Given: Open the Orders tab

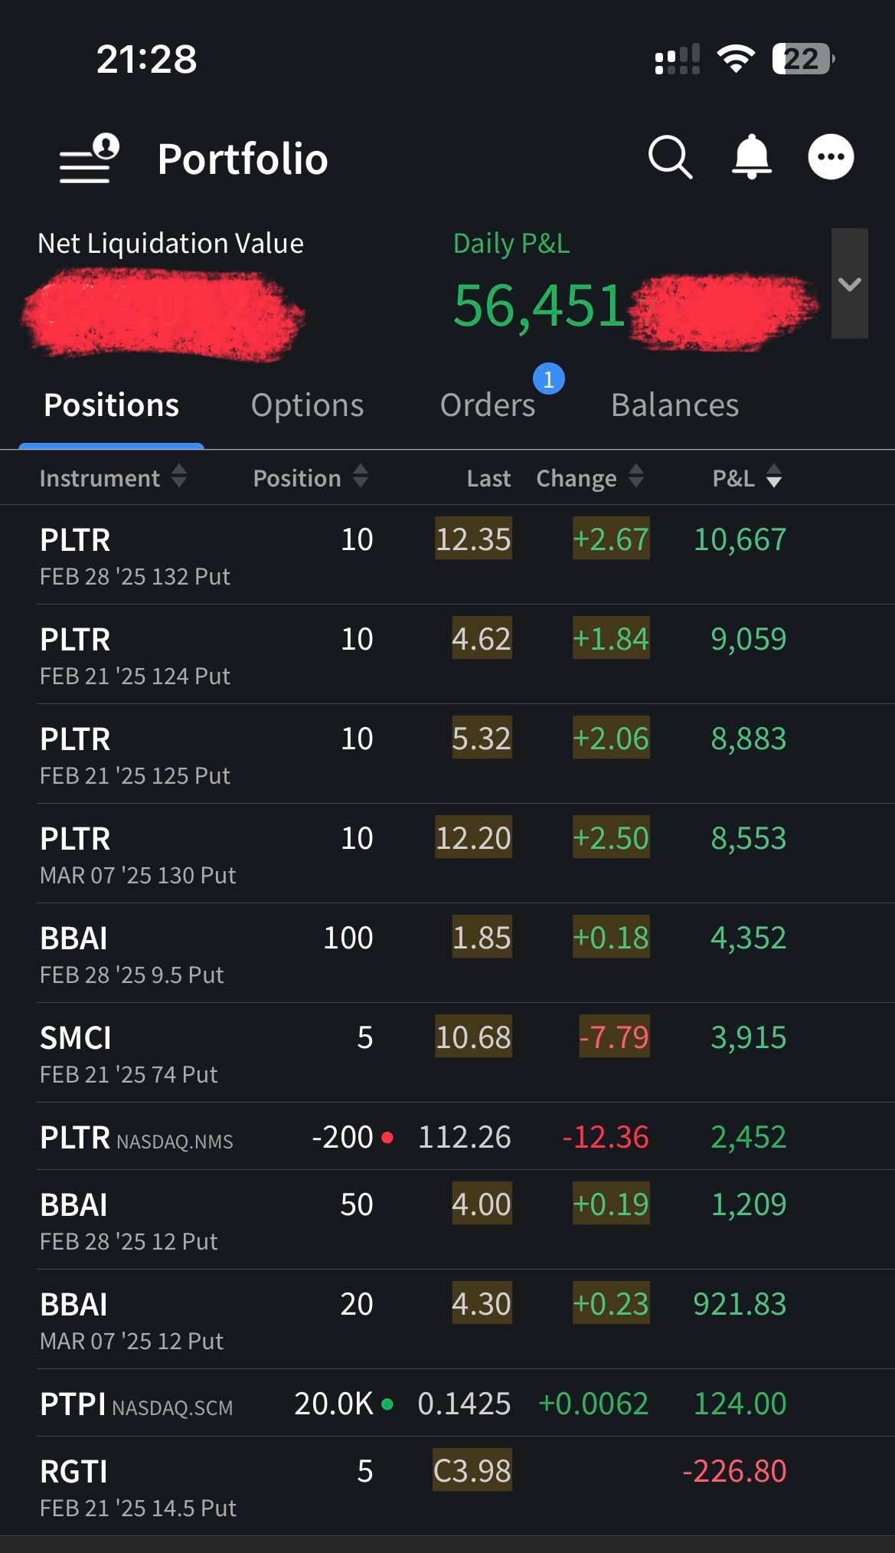Looking at the screenshot, I should point(488,405).
